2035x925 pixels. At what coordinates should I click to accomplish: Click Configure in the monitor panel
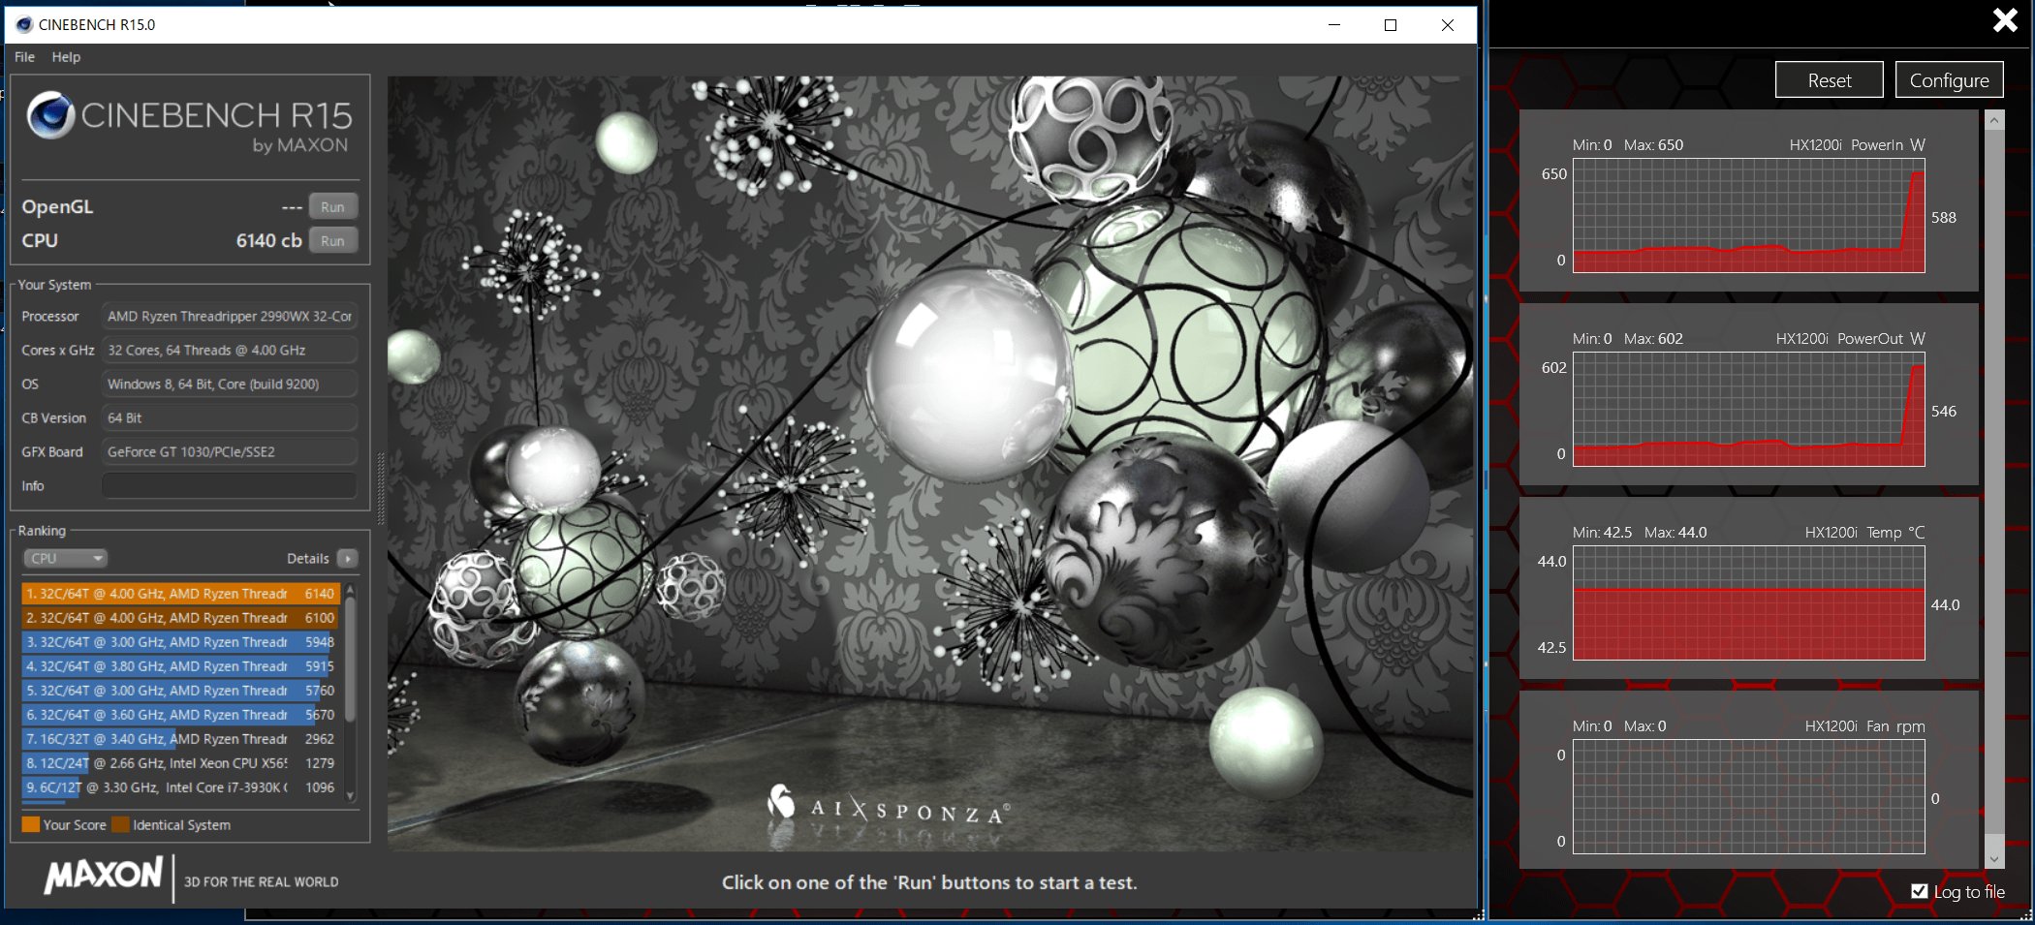1950,80
